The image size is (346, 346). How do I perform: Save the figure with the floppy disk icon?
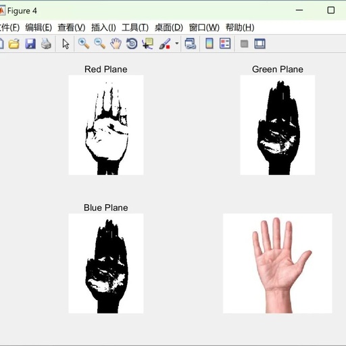(30, 44)
